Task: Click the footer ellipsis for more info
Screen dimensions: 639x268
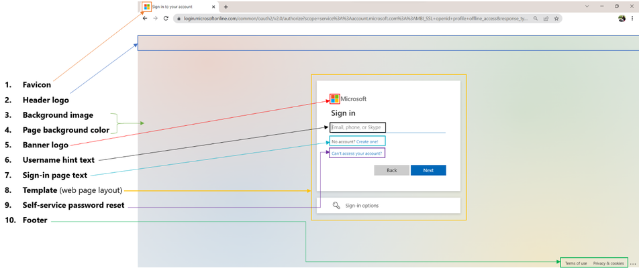Action: pos(632,264)
